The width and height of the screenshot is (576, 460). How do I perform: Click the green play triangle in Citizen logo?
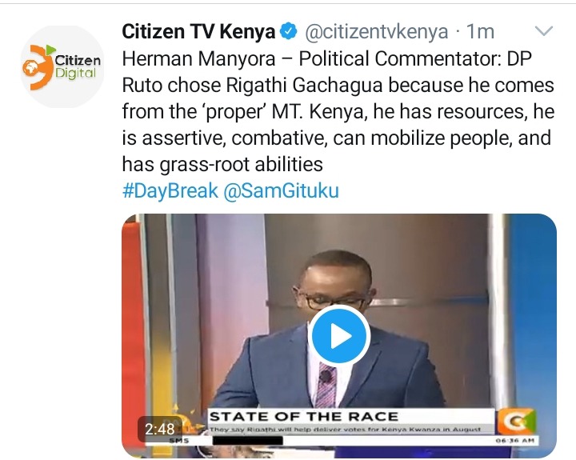pyautogui.click(x=50, y=50)
